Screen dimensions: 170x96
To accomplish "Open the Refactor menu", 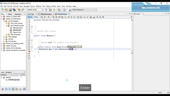I will click(x=39, y=6).
